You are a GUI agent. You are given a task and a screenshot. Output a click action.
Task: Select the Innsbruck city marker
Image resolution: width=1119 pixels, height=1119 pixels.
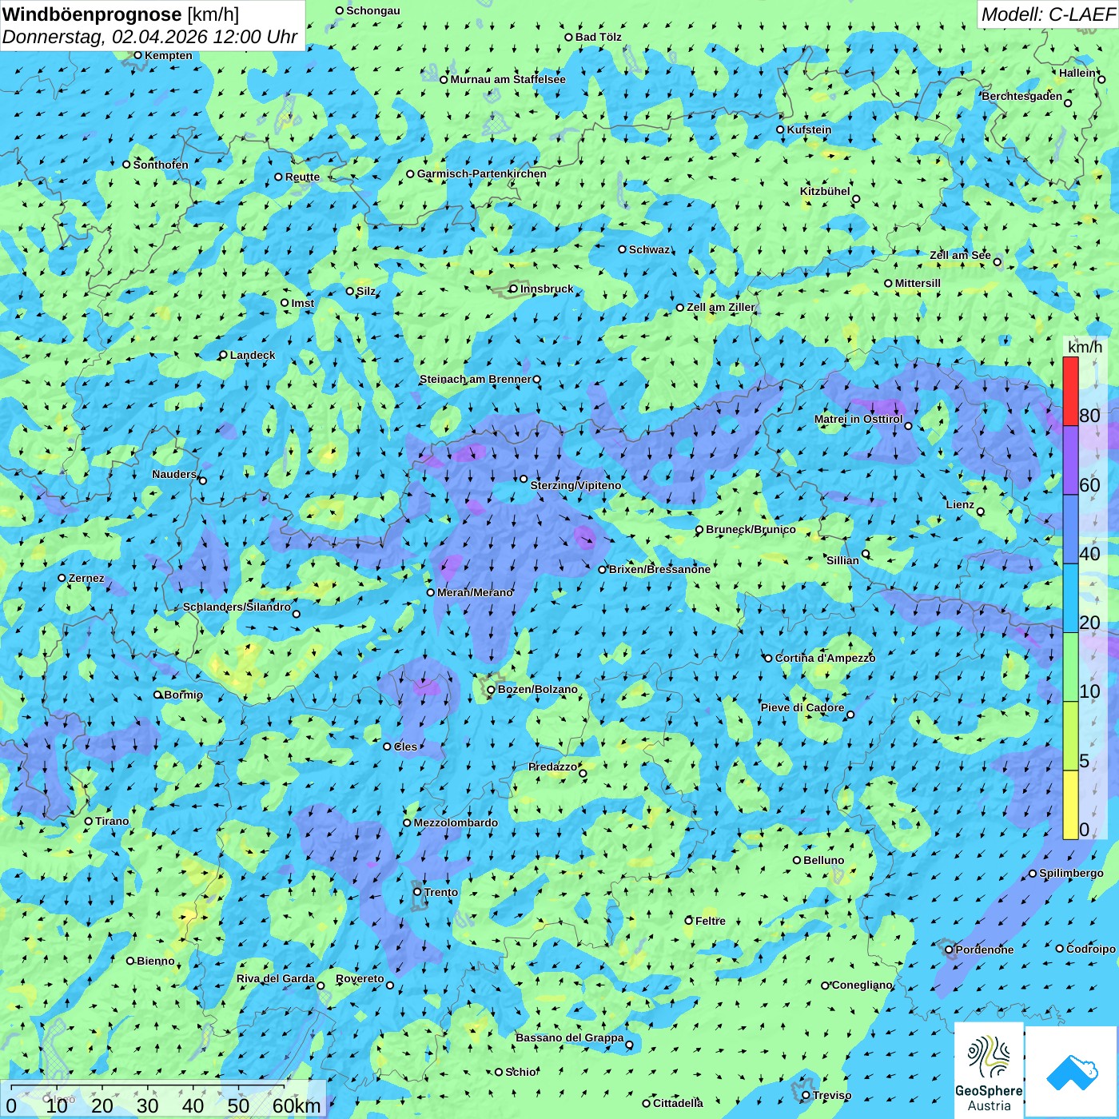pos(514,289)
